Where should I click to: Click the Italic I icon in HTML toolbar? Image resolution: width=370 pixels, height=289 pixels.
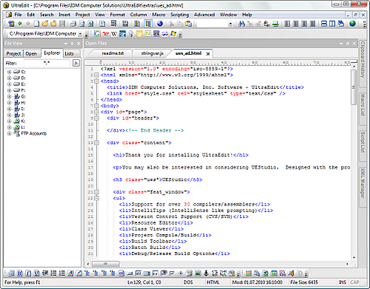click(28, 273)
